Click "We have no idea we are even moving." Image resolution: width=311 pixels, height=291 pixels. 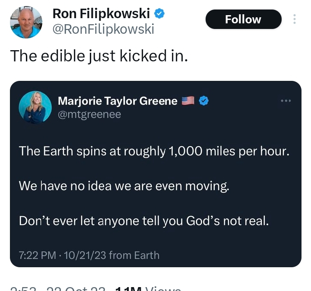[x=124, y=186]
